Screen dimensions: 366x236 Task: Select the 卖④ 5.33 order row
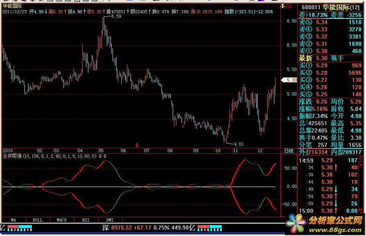(x=330, y=29)
